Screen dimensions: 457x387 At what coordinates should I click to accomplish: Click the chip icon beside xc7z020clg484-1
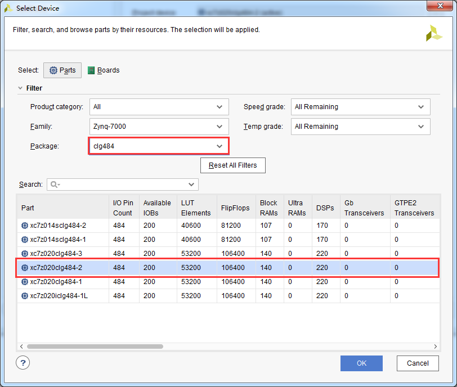25,282
